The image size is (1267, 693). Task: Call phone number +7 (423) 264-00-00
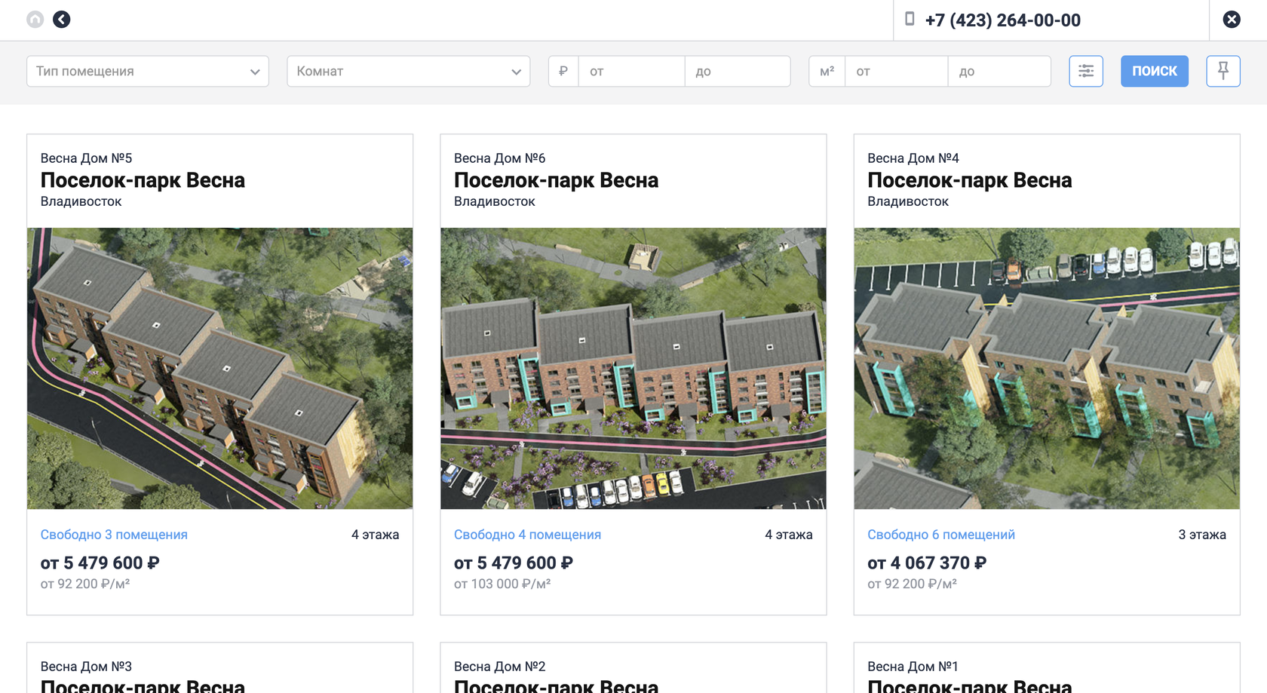pos(1002,20)
